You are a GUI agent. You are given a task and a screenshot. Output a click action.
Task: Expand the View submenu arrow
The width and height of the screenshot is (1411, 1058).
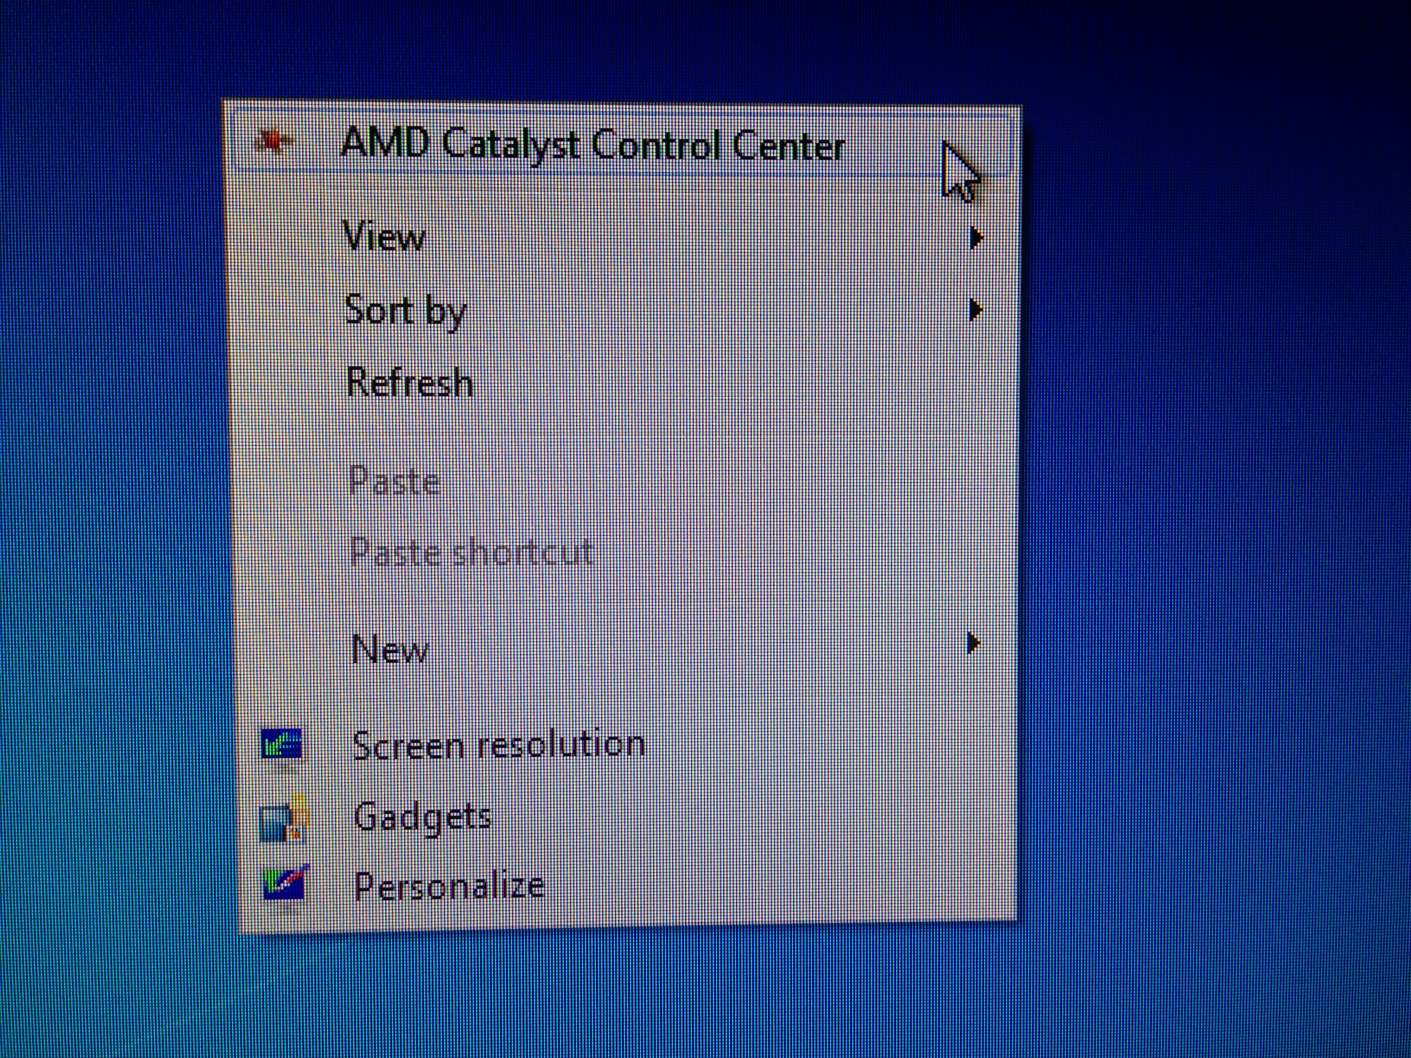[x=976, y=238]
